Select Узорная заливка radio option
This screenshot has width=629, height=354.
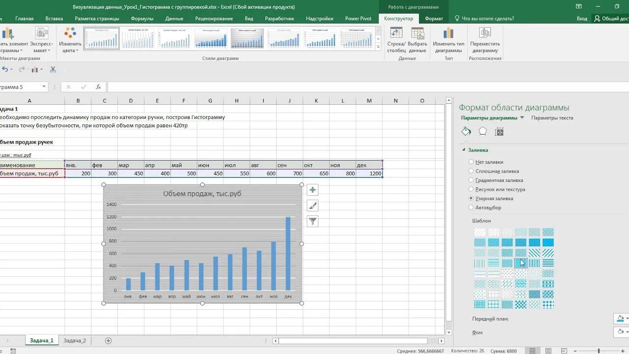click(471, 199)
